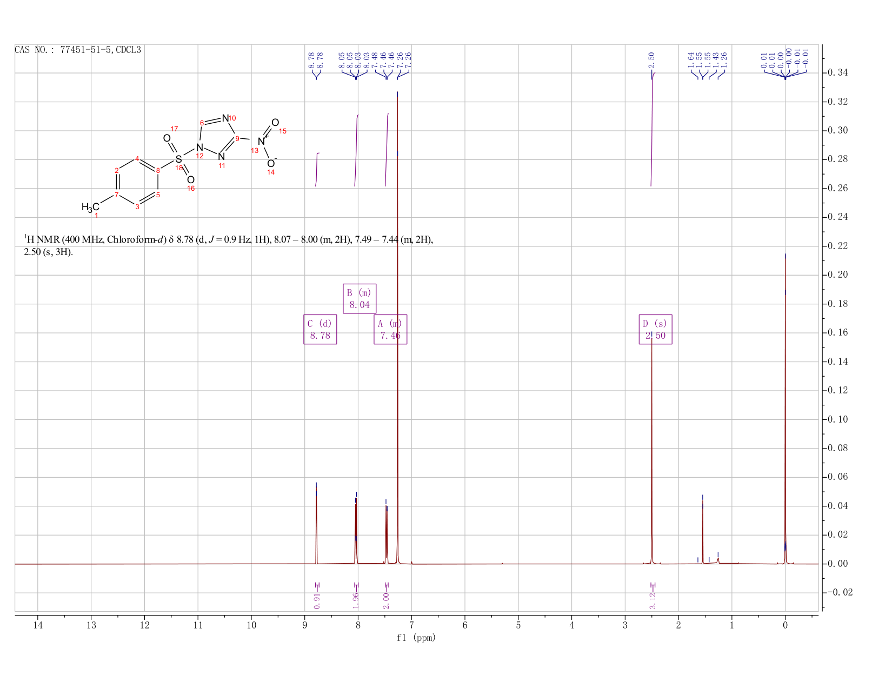Screen dimensions: 892x689
Task: Click the H3C methyl group in the structure
Action: (90, 208)
